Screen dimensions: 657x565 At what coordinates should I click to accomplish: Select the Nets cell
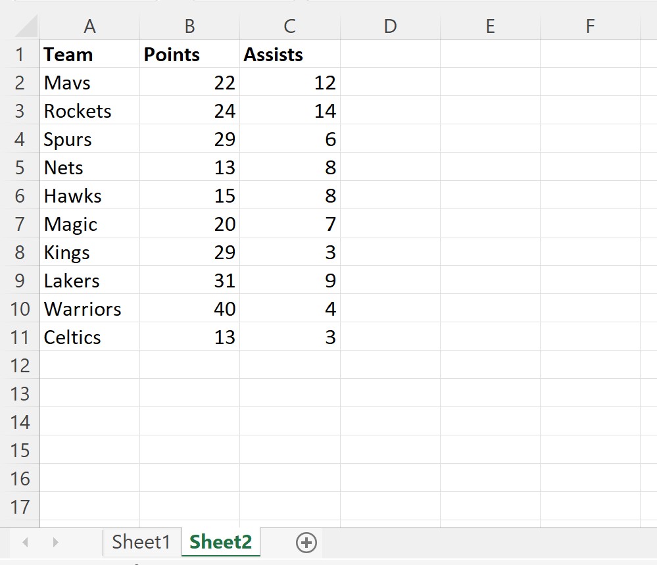(x=89, y=167)
